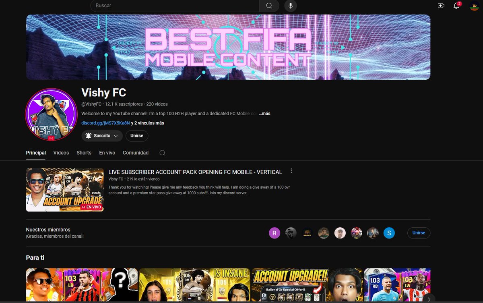Switch to the Videos tab

pos(61,153)
